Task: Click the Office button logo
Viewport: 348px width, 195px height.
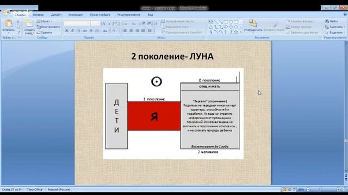Action: point(6,12)
